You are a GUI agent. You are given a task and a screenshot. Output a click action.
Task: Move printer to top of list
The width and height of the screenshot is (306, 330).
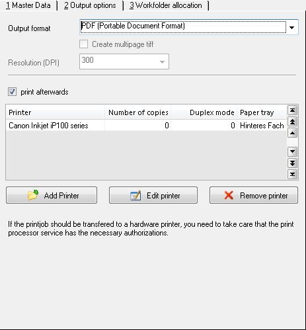[292, 110]
